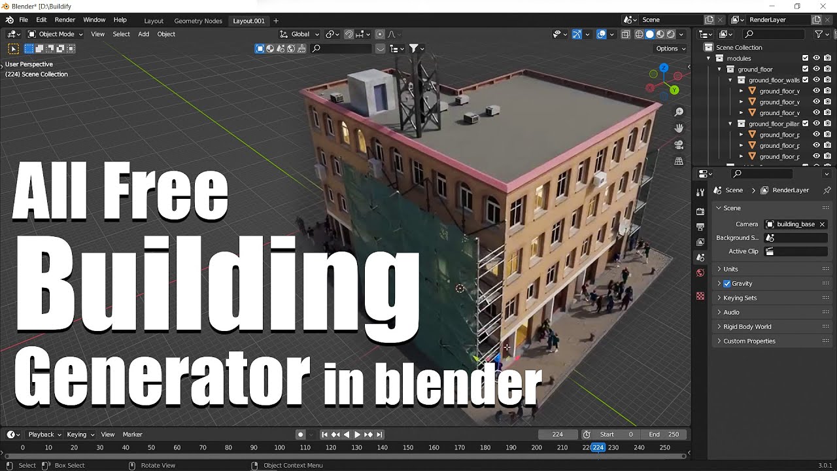
Task: Open the Texture properties tab
Action: point(700,296)
